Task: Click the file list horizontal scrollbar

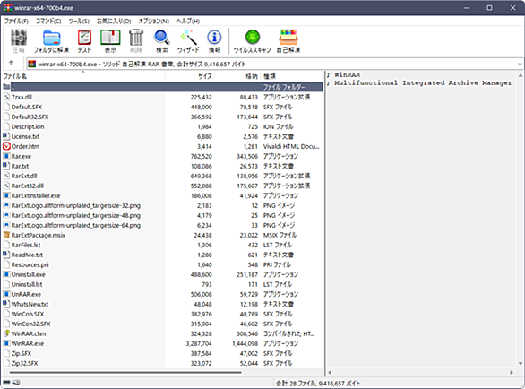Action: pyautogui.click(x=125, y=372)
